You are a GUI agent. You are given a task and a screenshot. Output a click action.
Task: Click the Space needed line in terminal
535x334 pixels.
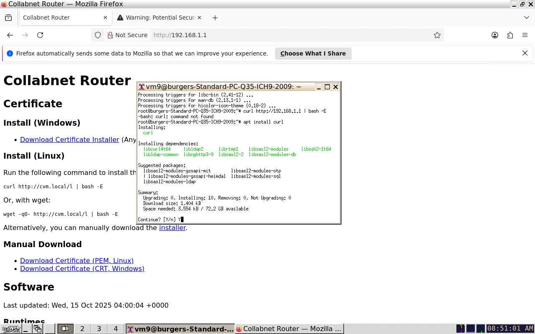tap(196, 209)
